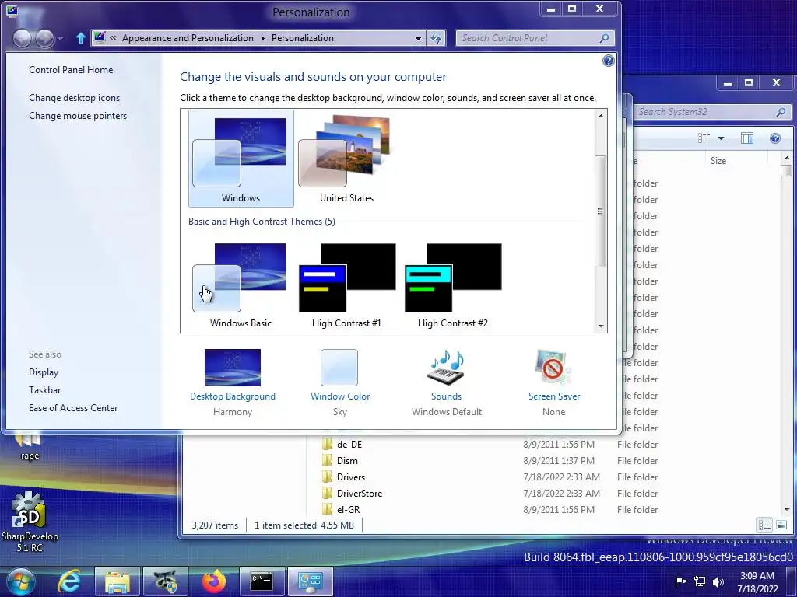Expand the address bar history dropdown

coord(418,39)
